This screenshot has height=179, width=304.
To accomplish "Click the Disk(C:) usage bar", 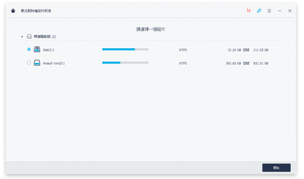I will click(x=125, y=49).
